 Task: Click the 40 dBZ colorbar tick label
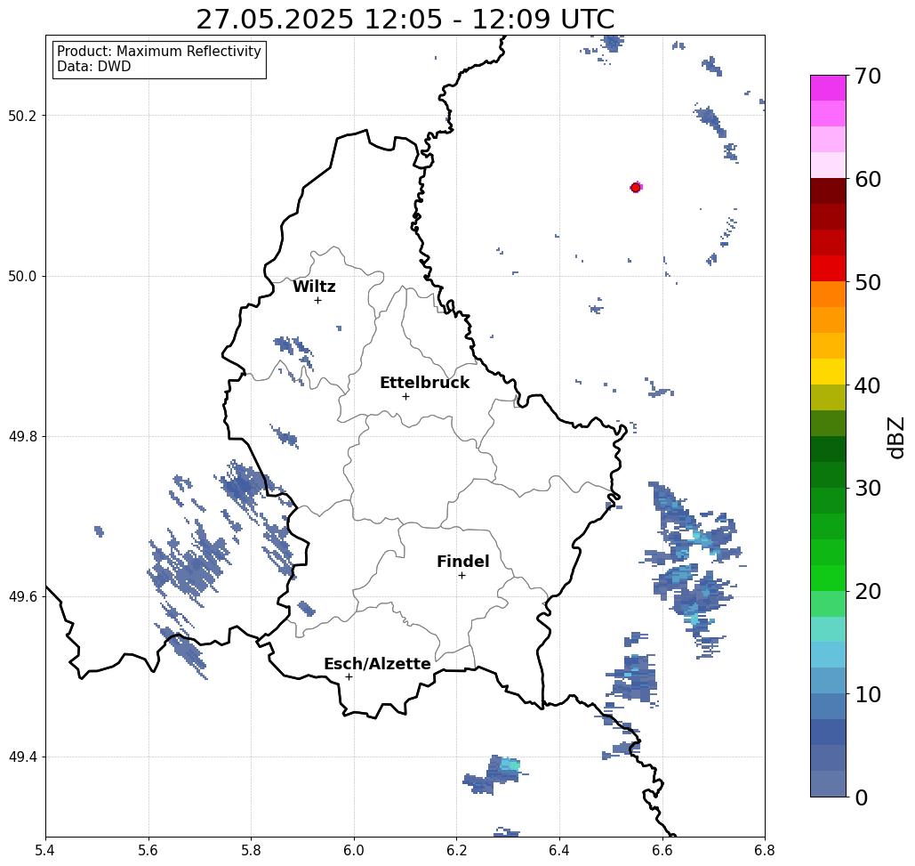coord(868,384)
